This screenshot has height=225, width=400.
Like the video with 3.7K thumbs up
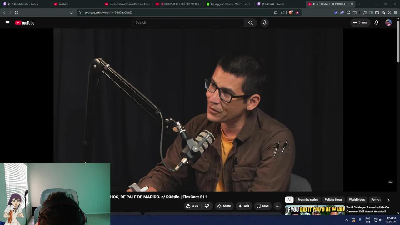(x=192, y=206)
